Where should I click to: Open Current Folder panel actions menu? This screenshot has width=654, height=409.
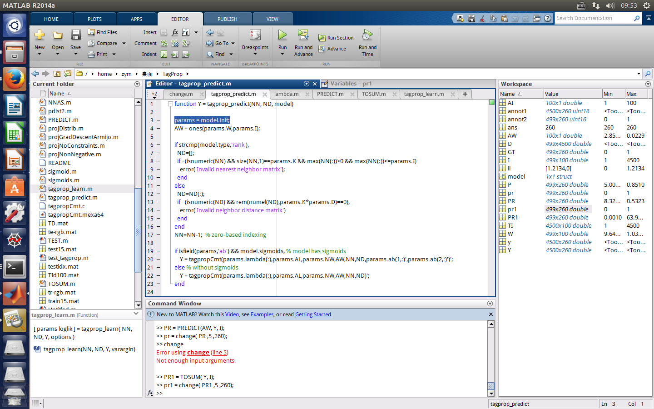[137, 84]
